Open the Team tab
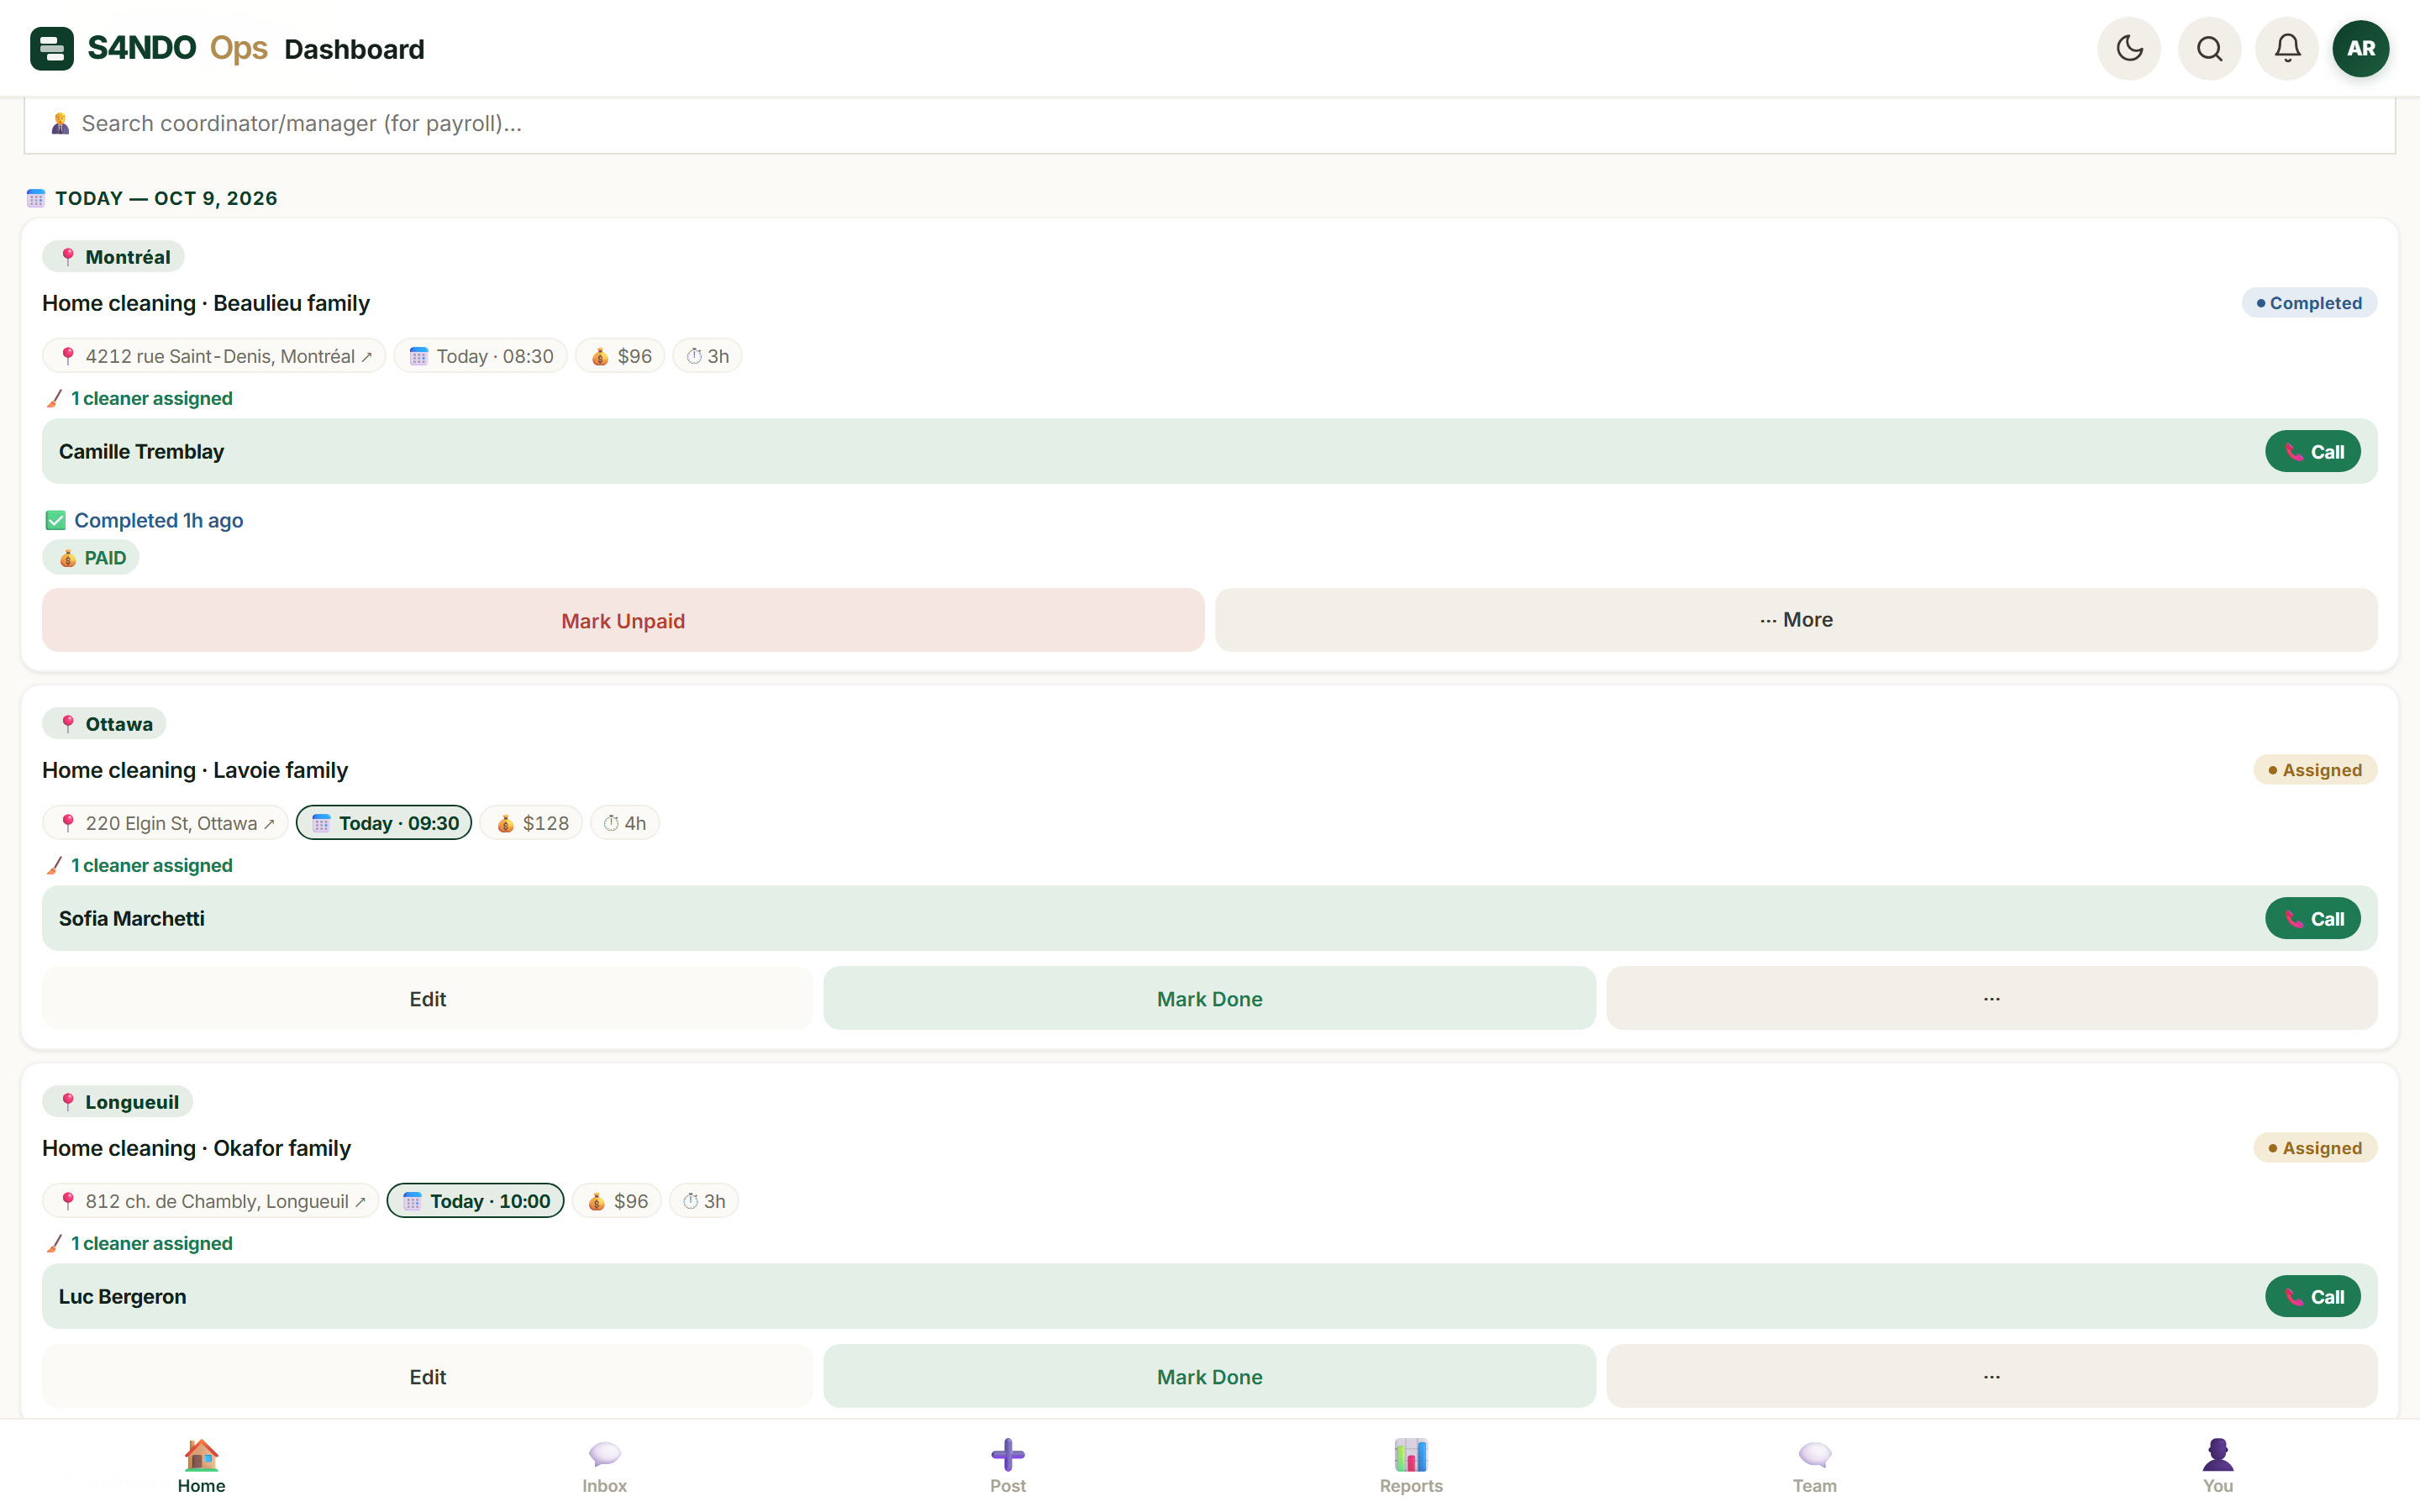This screenshot has height=1512, width=2420. [1814, 1466]
